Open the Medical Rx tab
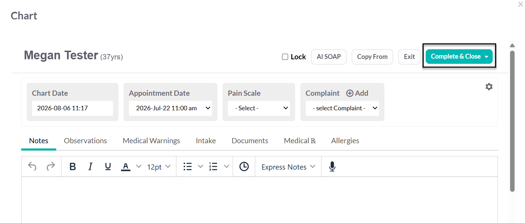 point(300,141)
